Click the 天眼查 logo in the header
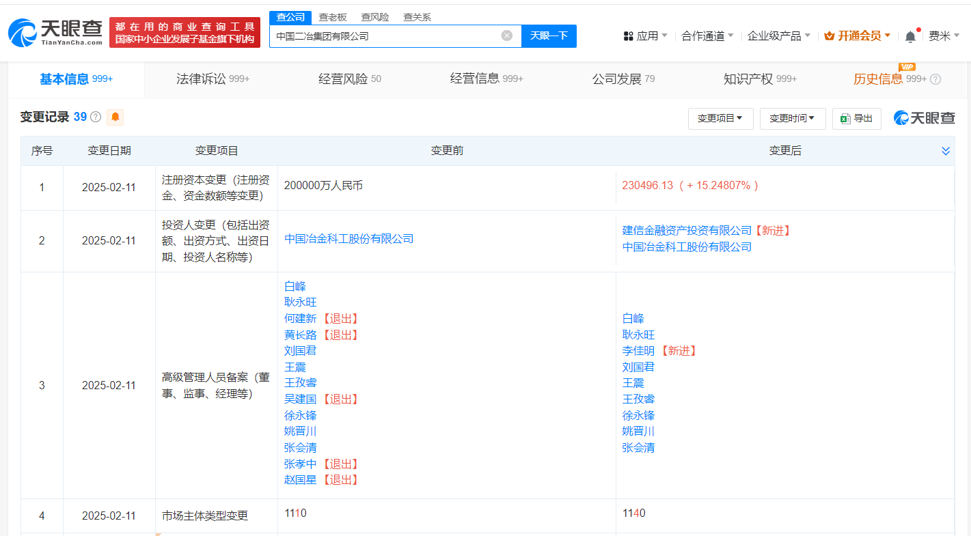The height and width of the screenshot is (536, 971). click(x=55, y=32)
